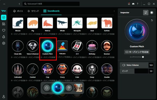Switch to the ボイス tab
Image resolution: width=157 pixels, height=100 pixels.
(x=18, y=11)
